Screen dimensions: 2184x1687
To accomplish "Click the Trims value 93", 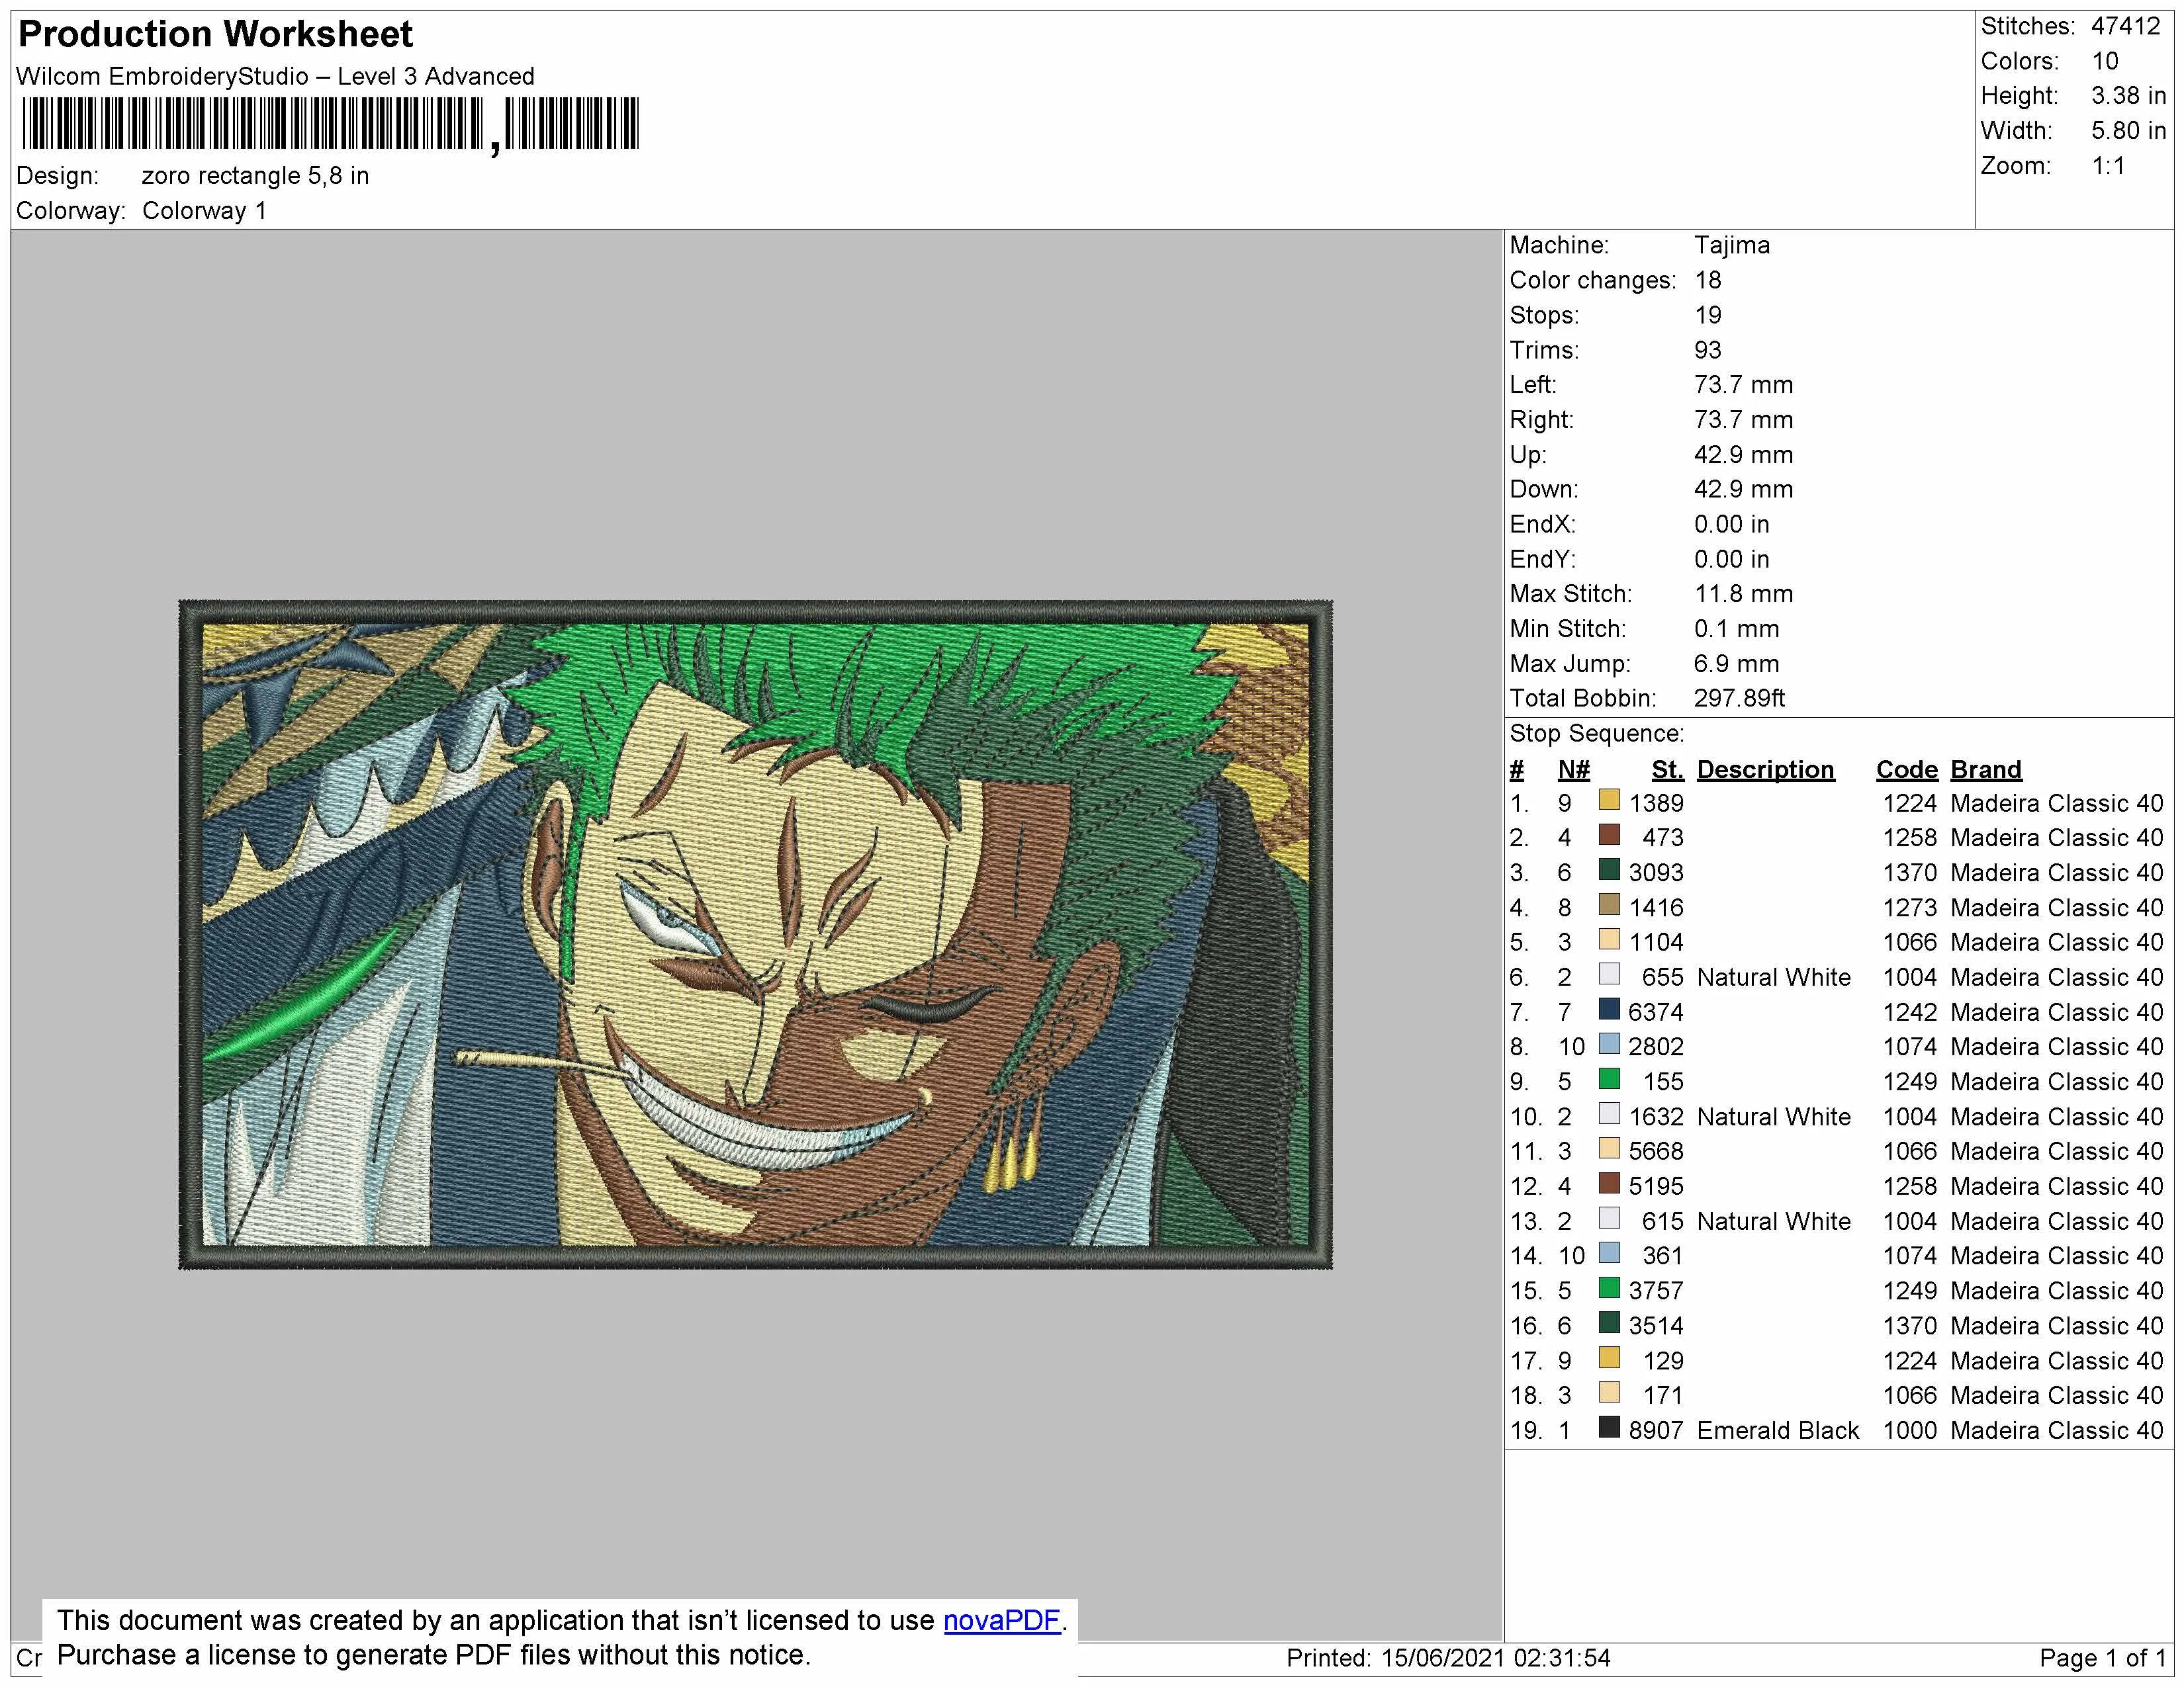I will [1707, 351].
